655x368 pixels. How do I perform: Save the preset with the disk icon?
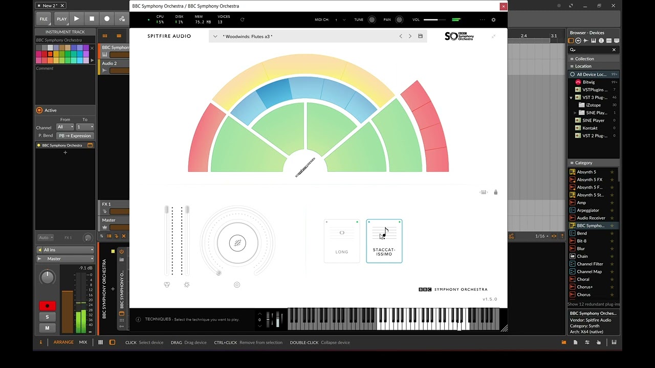420,36
